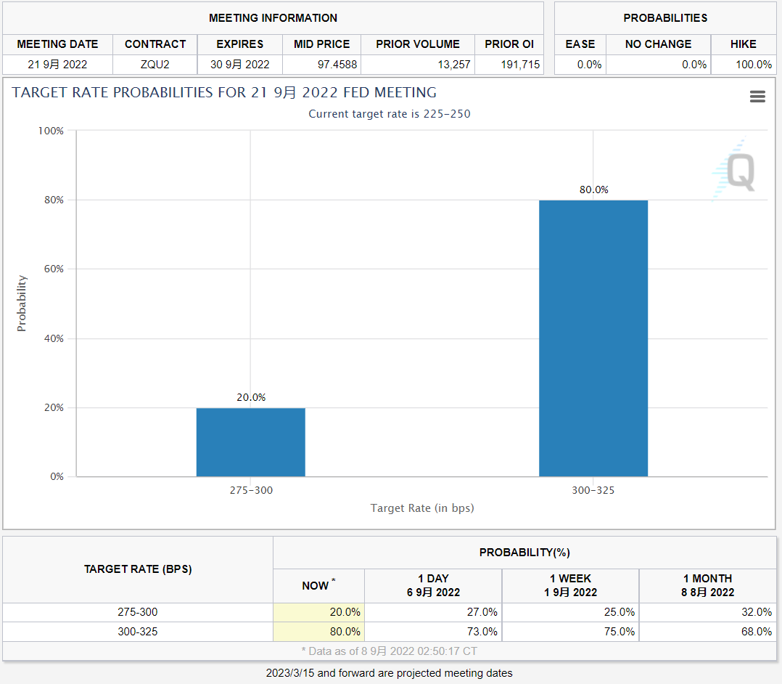
Task: Click the EASE probability header
Action: 580,44
